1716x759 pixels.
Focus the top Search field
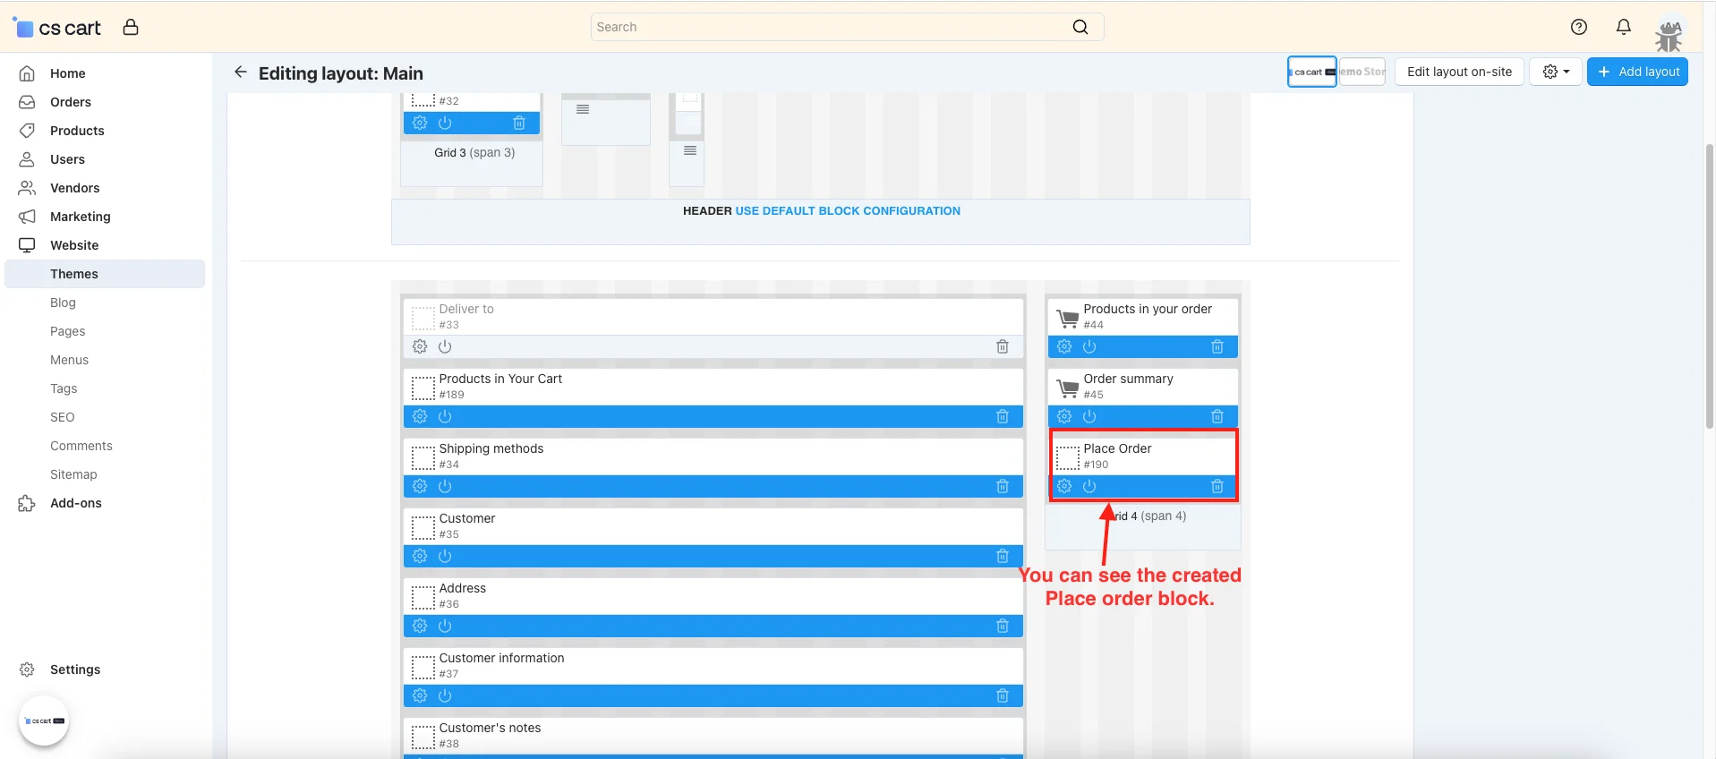[x=832, y=28]
